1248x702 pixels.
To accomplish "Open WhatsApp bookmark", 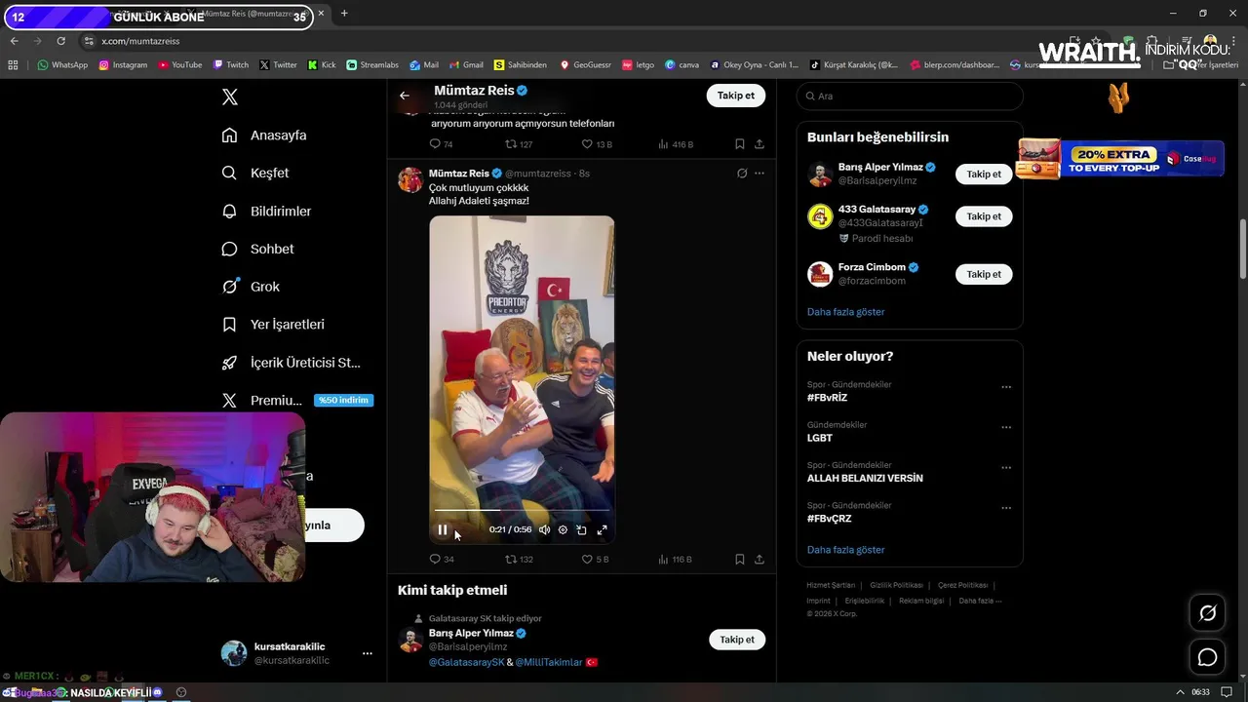I will tap(62, 65).
